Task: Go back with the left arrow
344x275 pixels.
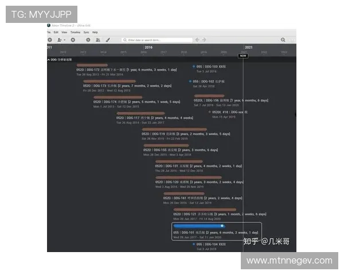Action: point(197,40)
